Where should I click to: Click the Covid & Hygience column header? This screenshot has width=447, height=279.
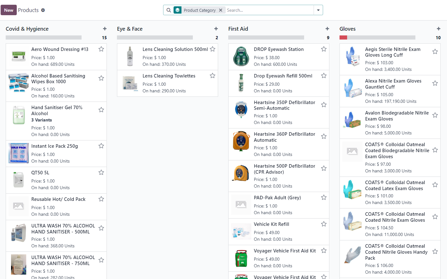(x=27, y=29)
